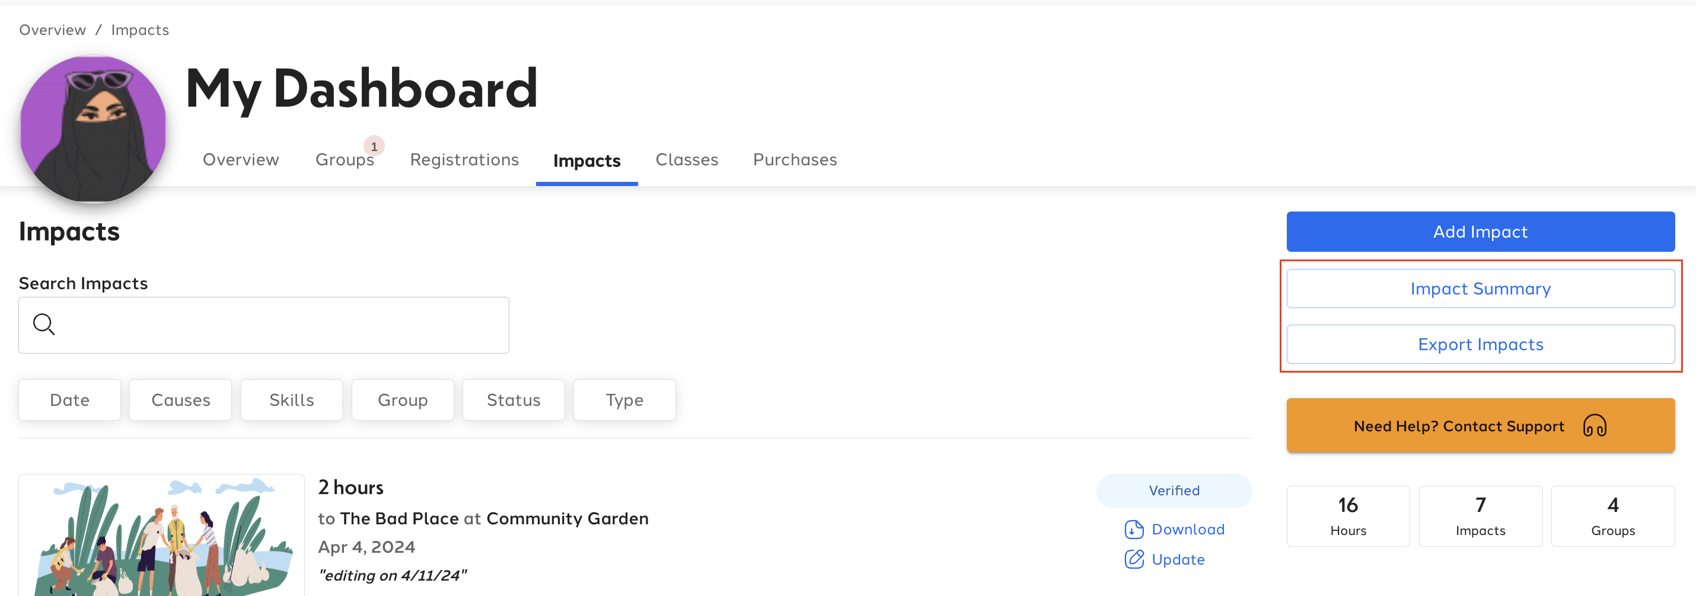
Task: Click the Download icon for the impact
Action: pos(1134,530)
